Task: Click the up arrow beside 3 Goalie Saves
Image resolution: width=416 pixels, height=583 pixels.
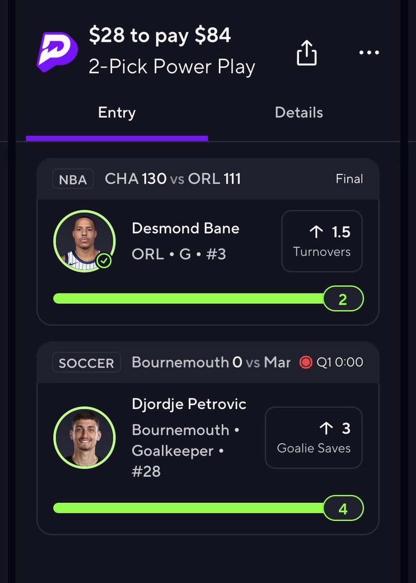Action: (326, 428)
